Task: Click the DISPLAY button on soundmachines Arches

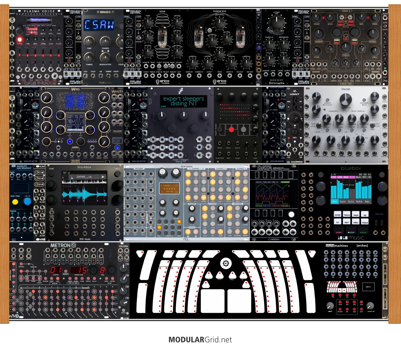Action: click(368, 287)
